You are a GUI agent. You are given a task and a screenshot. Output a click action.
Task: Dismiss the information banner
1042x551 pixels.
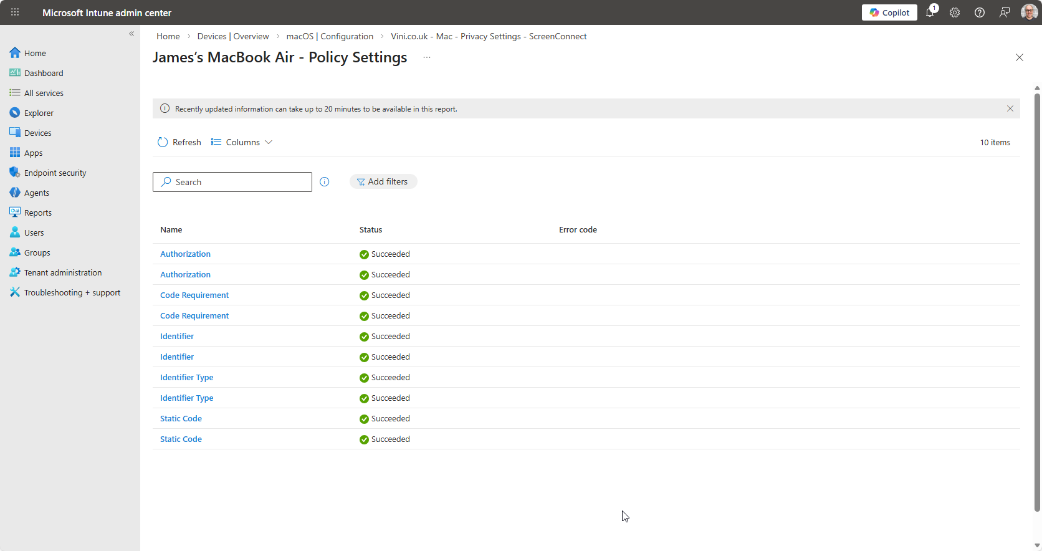point(1010,108)
